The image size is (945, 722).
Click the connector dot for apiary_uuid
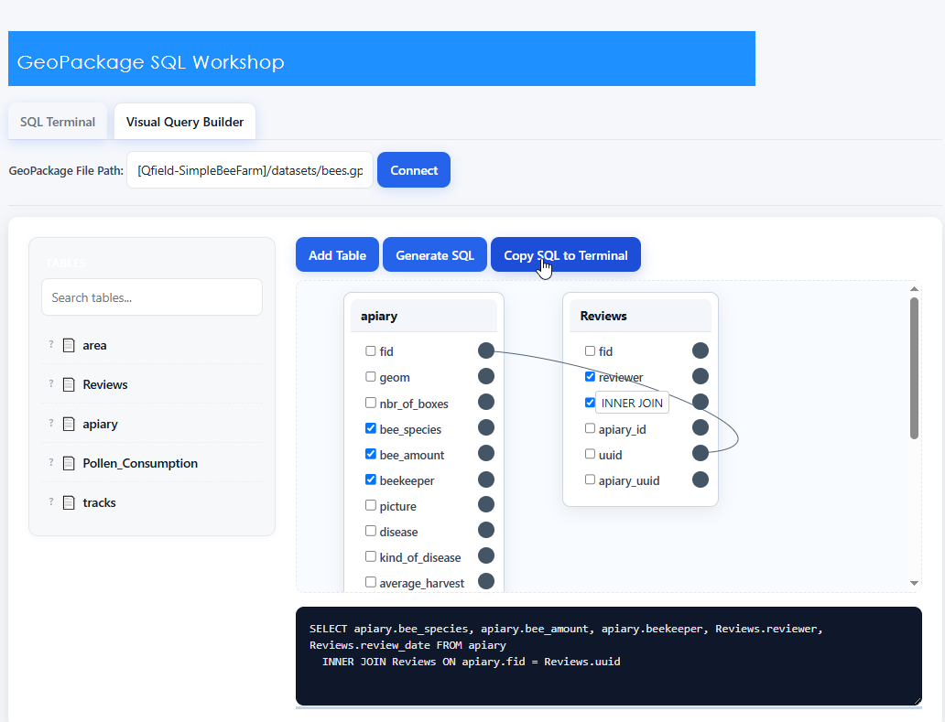[701, 480]
